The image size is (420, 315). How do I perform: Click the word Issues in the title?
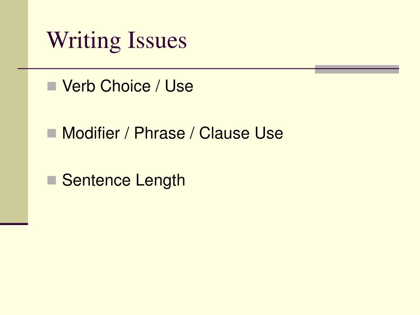(157, 40)
